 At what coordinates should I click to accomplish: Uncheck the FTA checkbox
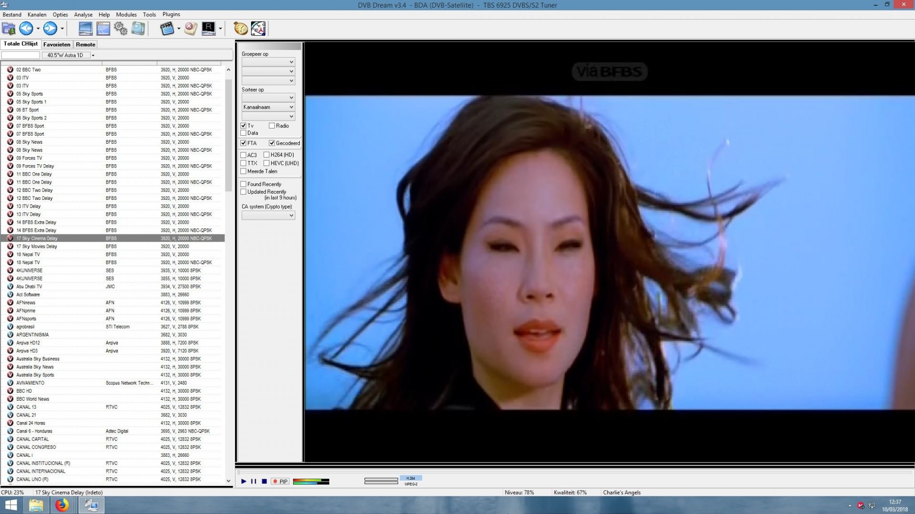coord(244,143)
